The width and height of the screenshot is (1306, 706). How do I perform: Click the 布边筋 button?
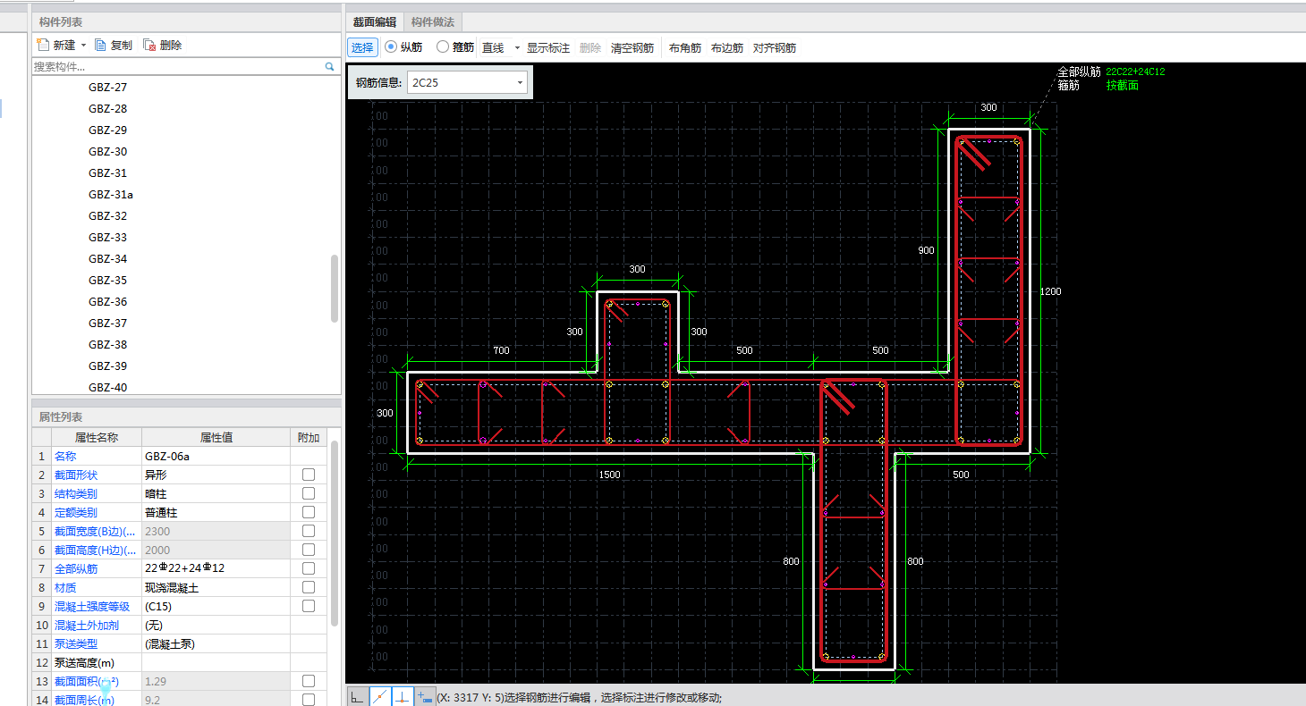pyautogui.click(x=727, y=48)
